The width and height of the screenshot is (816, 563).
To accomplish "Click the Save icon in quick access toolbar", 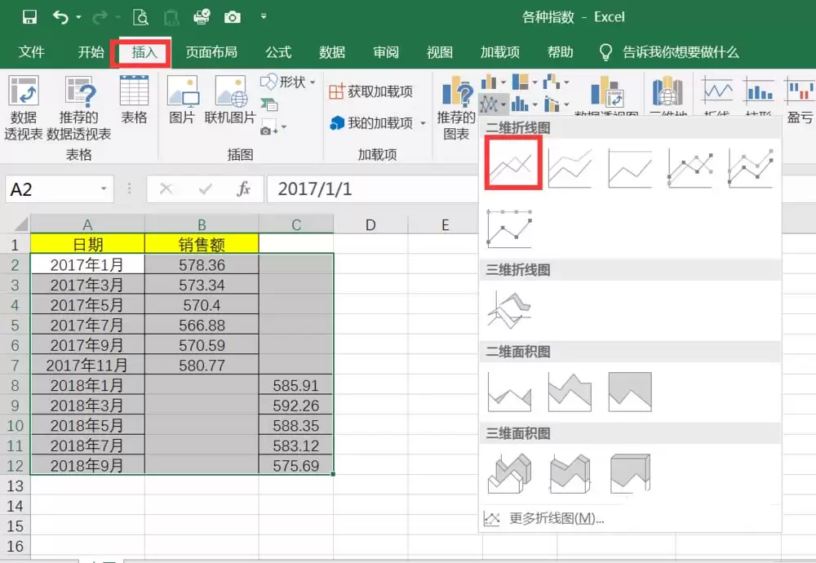I will coord(29,17).
